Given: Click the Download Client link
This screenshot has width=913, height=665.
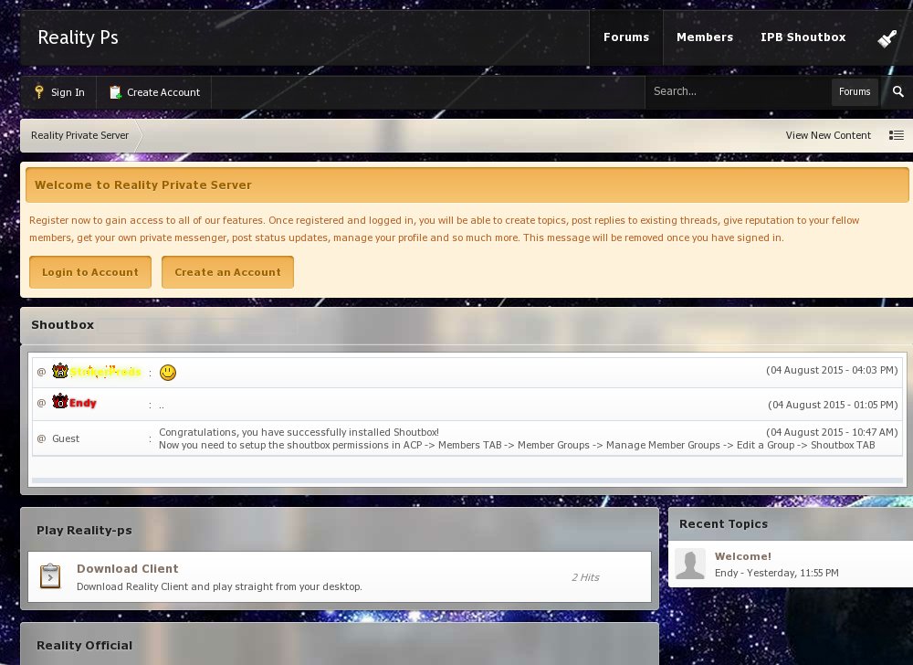Looking at the screenshot, I should (127, 568).
